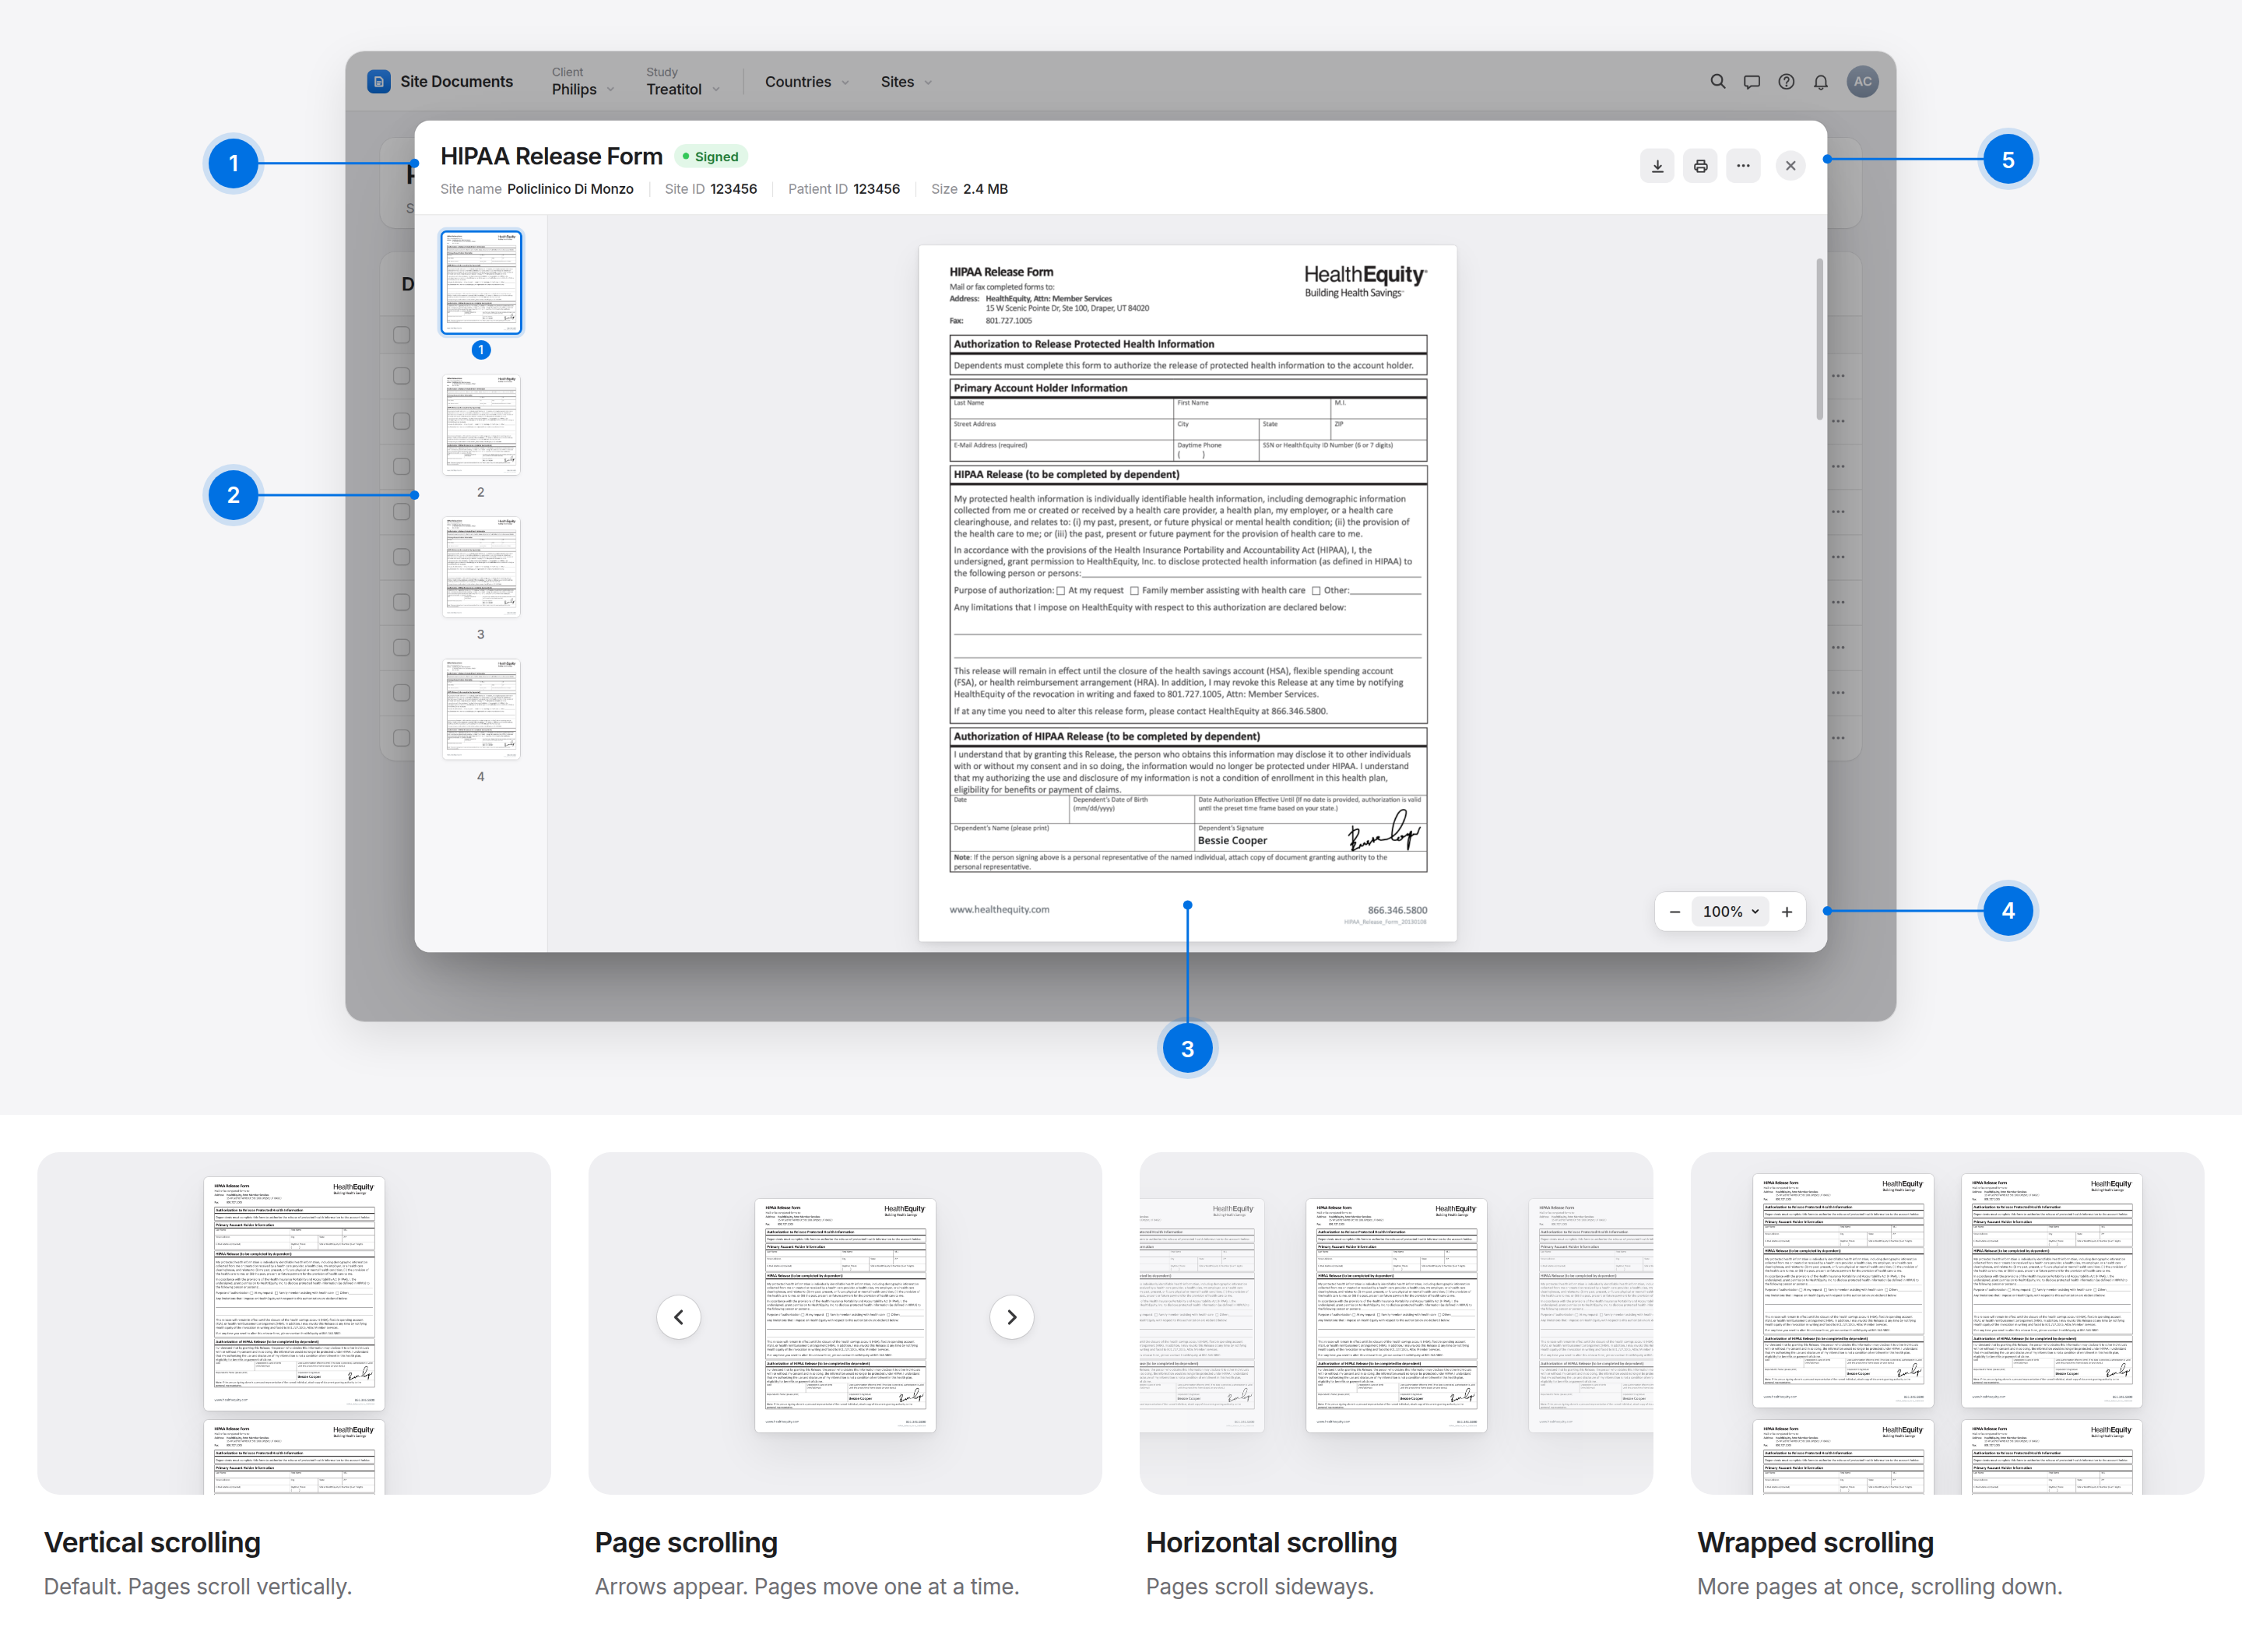Click the Vertical scrolling preview card
Screen dimensions: 2242x1652
click(294, 1324)
